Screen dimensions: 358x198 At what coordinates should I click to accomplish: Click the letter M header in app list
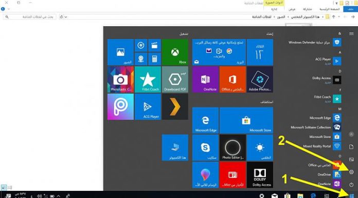[339, 109]
